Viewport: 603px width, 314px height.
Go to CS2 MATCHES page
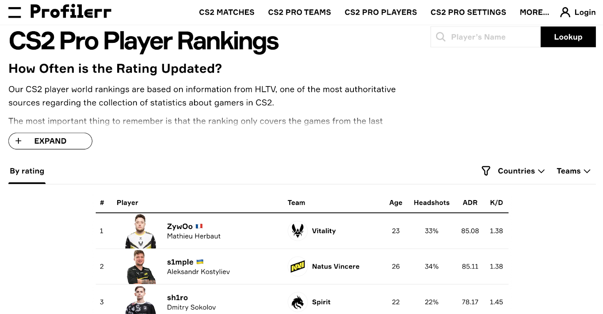click(227, 12)
